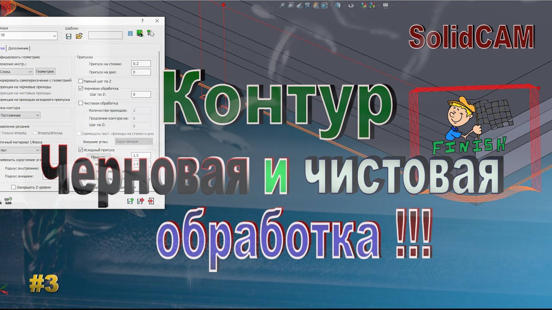The height and width of the screenshot is (310, 552).
Task: Click Edit Appearance color ball icon
Action: pyautogui.click(x=364, y=5)
